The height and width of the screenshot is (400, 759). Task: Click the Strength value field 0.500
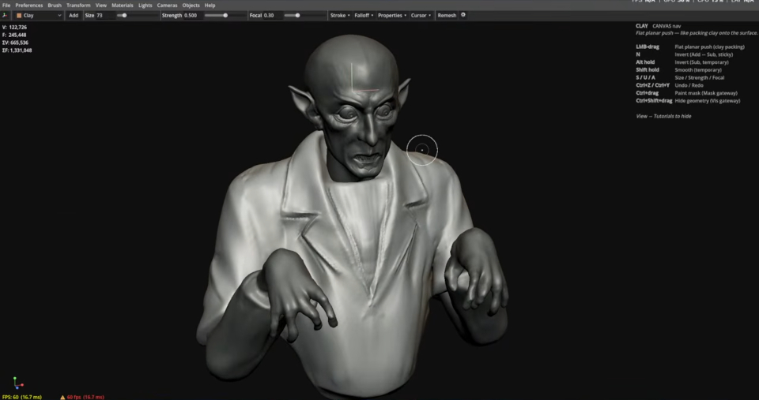[x=193, y=16]
